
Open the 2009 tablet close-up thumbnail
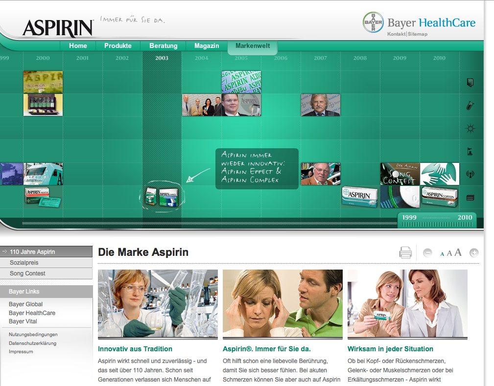[x=400, y=197]
